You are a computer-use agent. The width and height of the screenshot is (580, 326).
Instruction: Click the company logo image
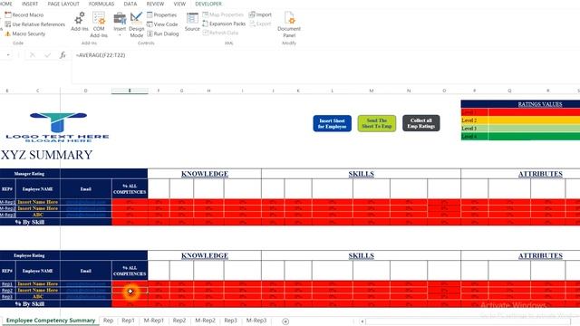(58, 127)
